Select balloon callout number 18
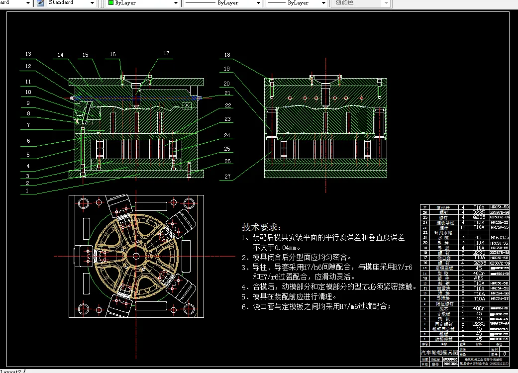The width and height of the screenshot is (518, 373). 227,55
